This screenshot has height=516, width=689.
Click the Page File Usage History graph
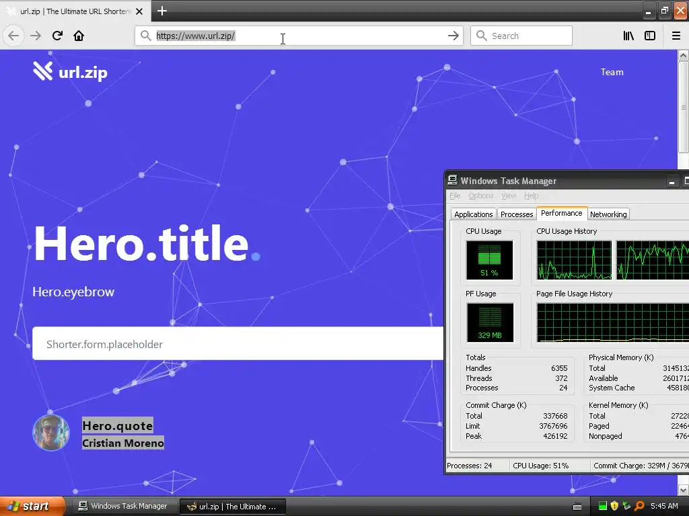(612, 322)
